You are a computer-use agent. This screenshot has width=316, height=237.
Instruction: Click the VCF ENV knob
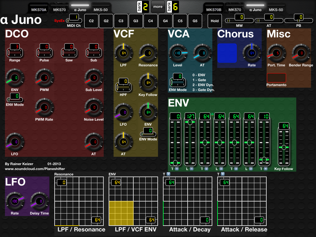148,112
